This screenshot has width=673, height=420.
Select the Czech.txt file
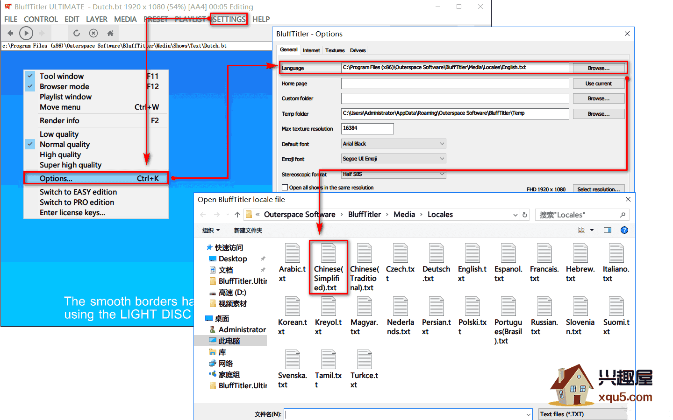coord(400,263)
